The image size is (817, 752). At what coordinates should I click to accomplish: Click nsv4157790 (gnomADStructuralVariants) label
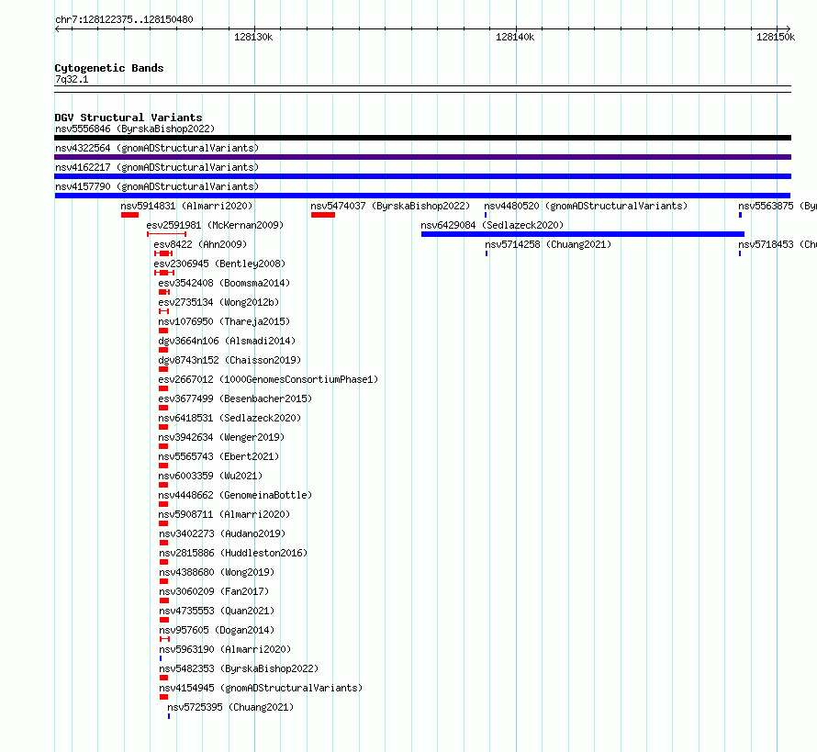[157, 186]
